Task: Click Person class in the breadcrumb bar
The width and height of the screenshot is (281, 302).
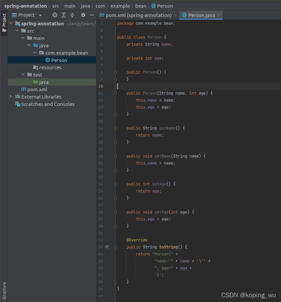Action: (x=162, y=6)
